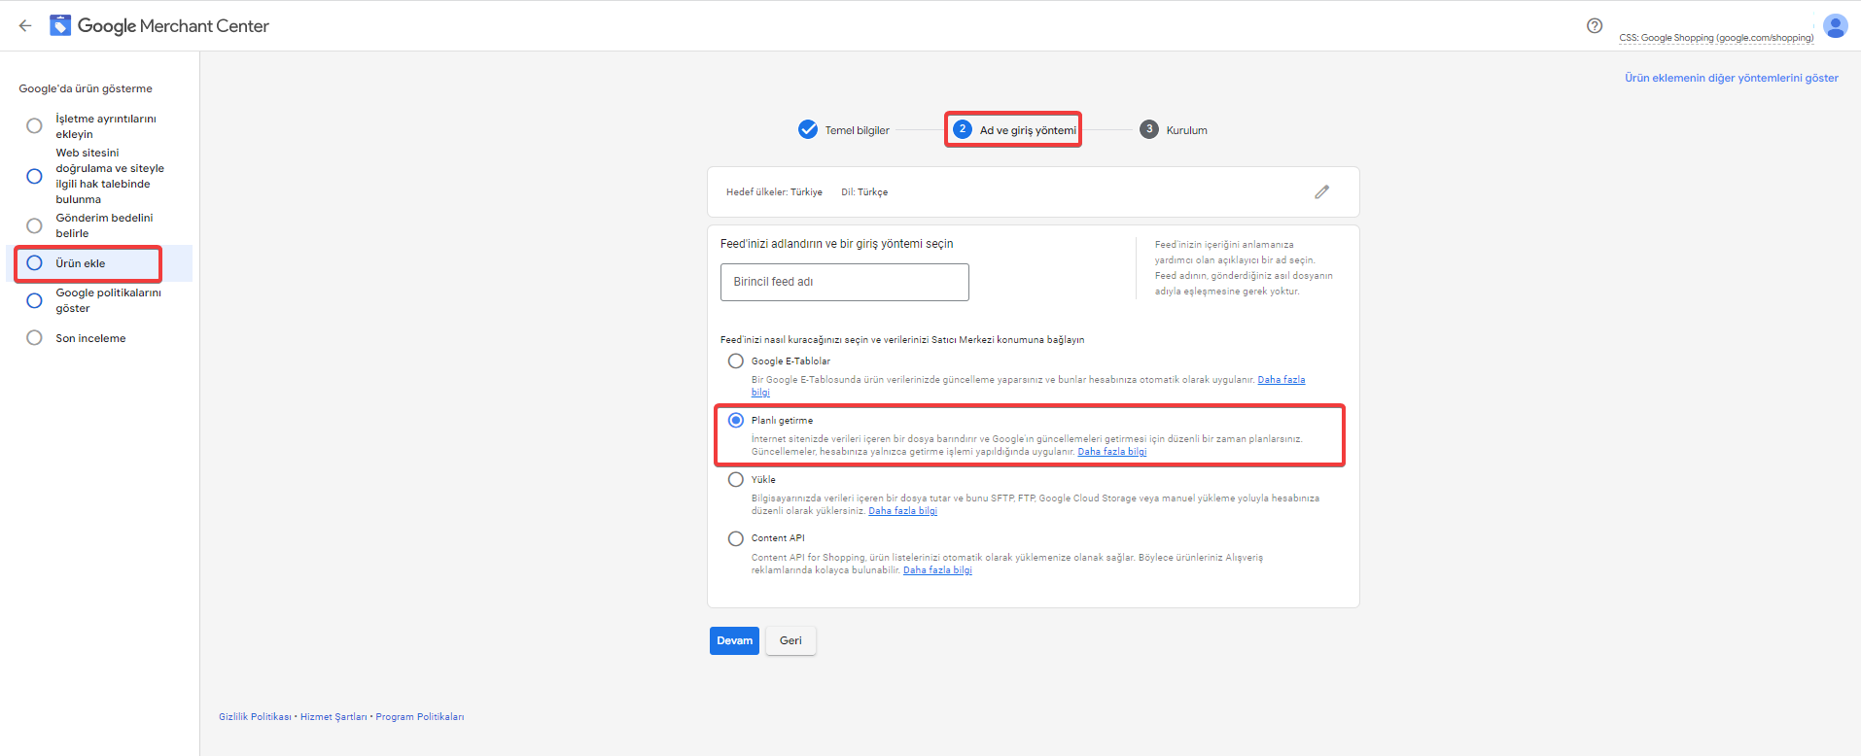Image resolution: width=1861 pixels, height=756 pixels.
Task: Select the Yükle radio option
Action: click(736, 479)
